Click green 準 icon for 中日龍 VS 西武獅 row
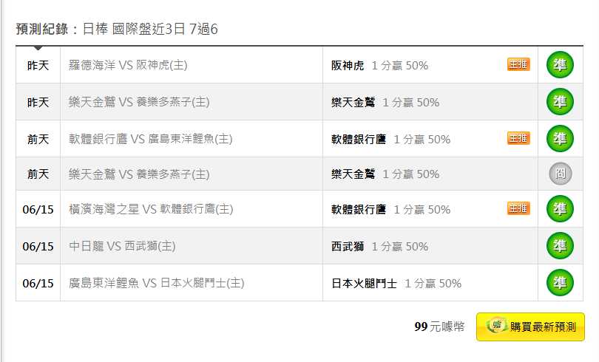This screenshot has height=362, width=599. [560, 246]
